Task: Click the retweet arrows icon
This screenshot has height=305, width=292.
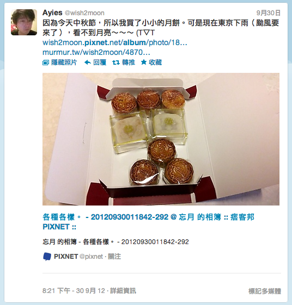Action: tap(116, 63)
